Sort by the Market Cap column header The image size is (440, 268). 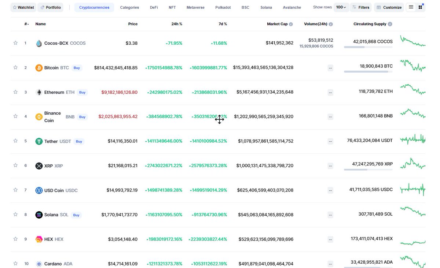point(277,24)
